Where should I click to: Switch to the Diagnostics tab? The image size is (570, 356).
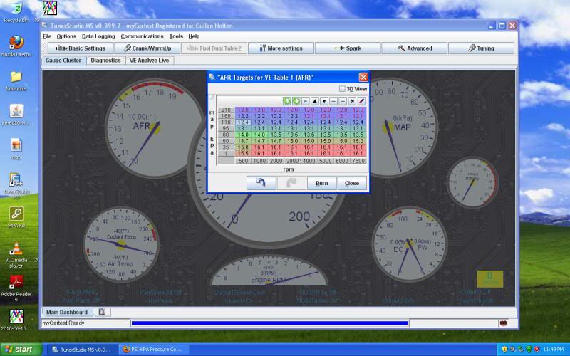click(x=105, y=61)
